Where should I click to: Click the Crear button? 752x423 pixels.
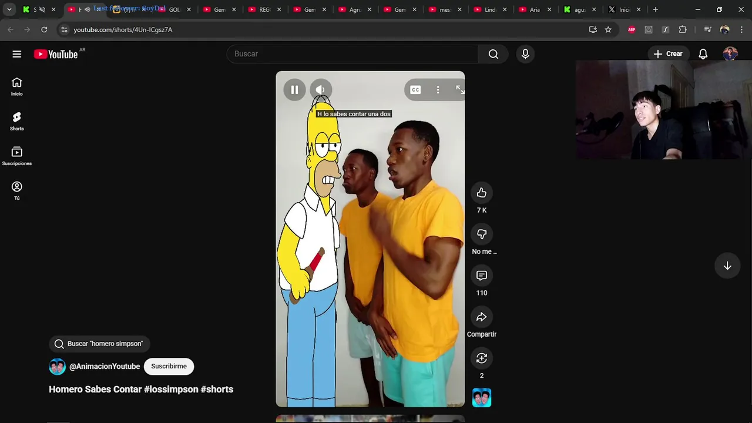667,54
